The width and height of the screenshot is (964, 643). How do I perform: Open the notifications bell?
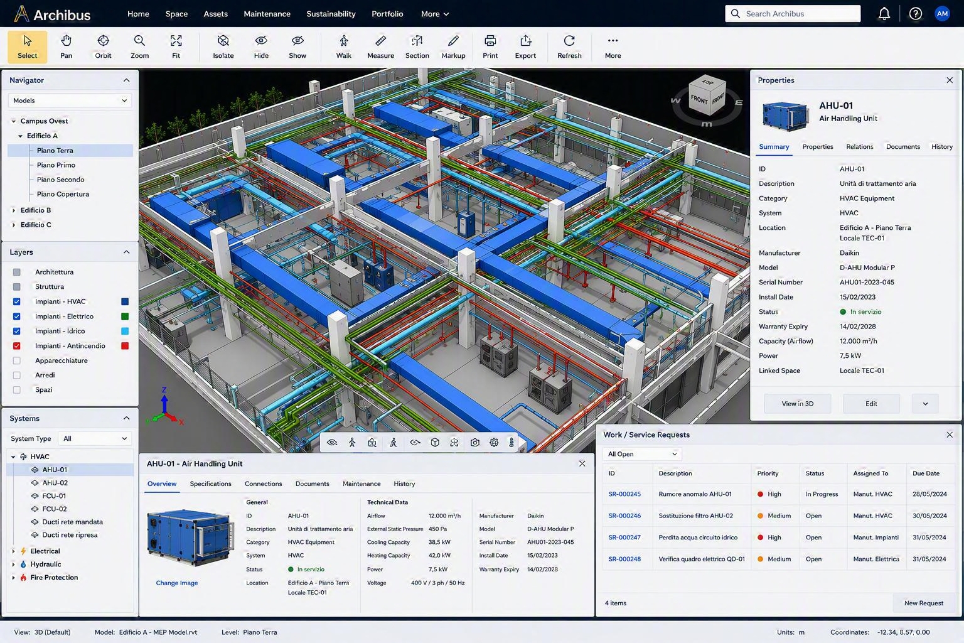click(x=884, y=14)
